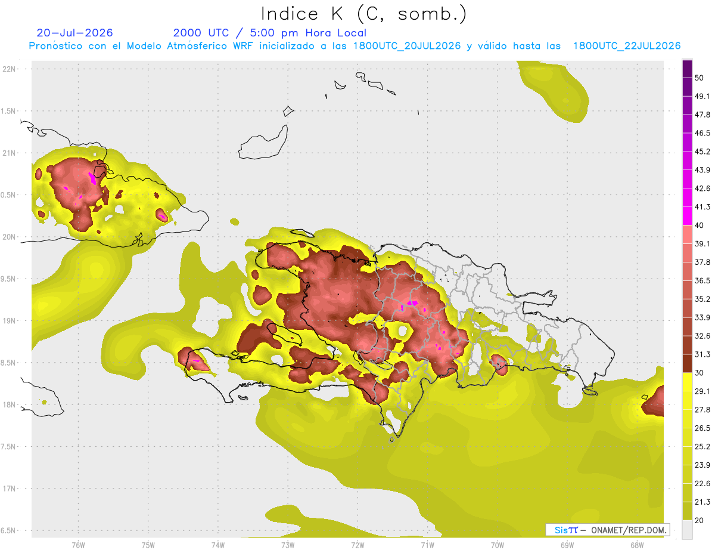Click the '36.5' colorbar value

pyautogui.click(x=702, y=280)
